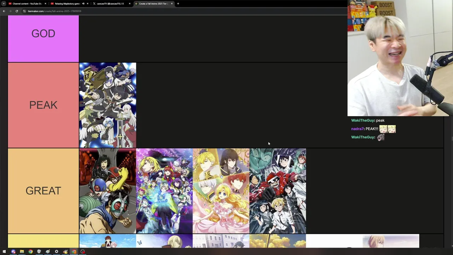The image size is (453, 255).
Task: Open the paint palette app in taskbar
Action: point(48,252)
